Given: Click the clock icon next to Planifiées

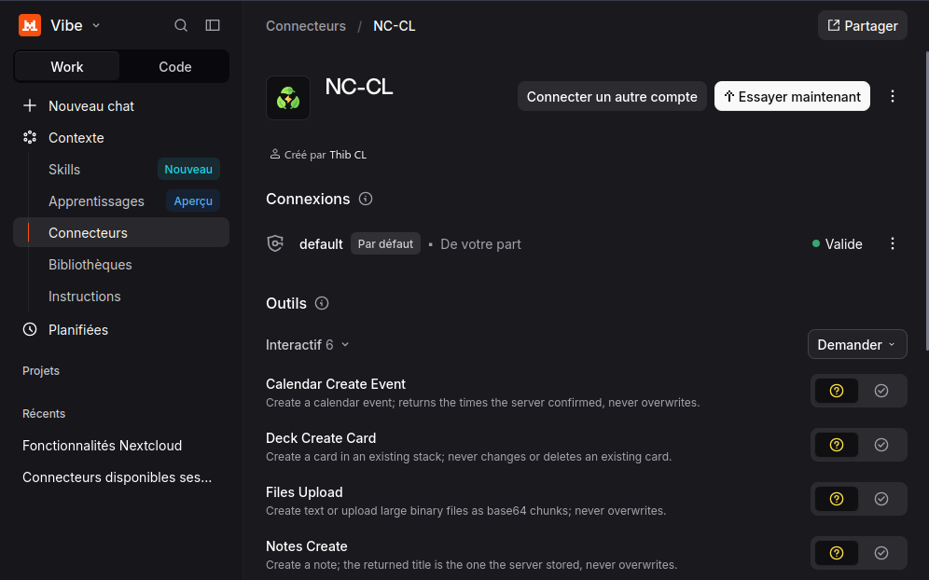Looking at the screenshot, I should point(30,329).
